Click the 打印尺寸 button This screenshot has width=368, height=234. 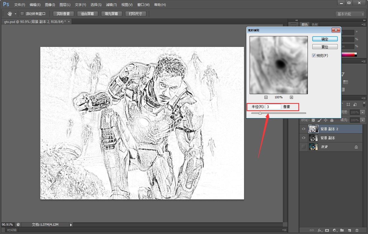tap(135, 14)
